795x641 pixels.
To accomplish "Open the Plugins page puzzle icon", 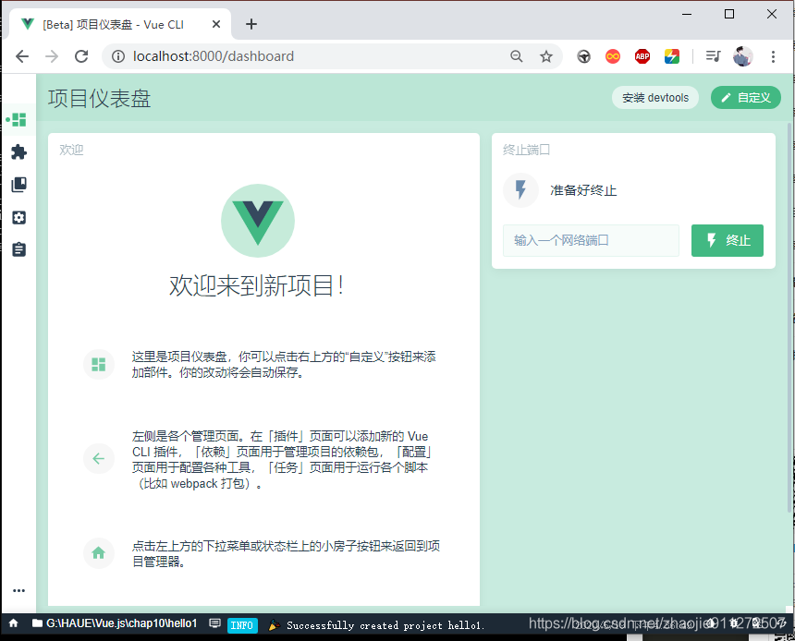I will coord(18,152).
